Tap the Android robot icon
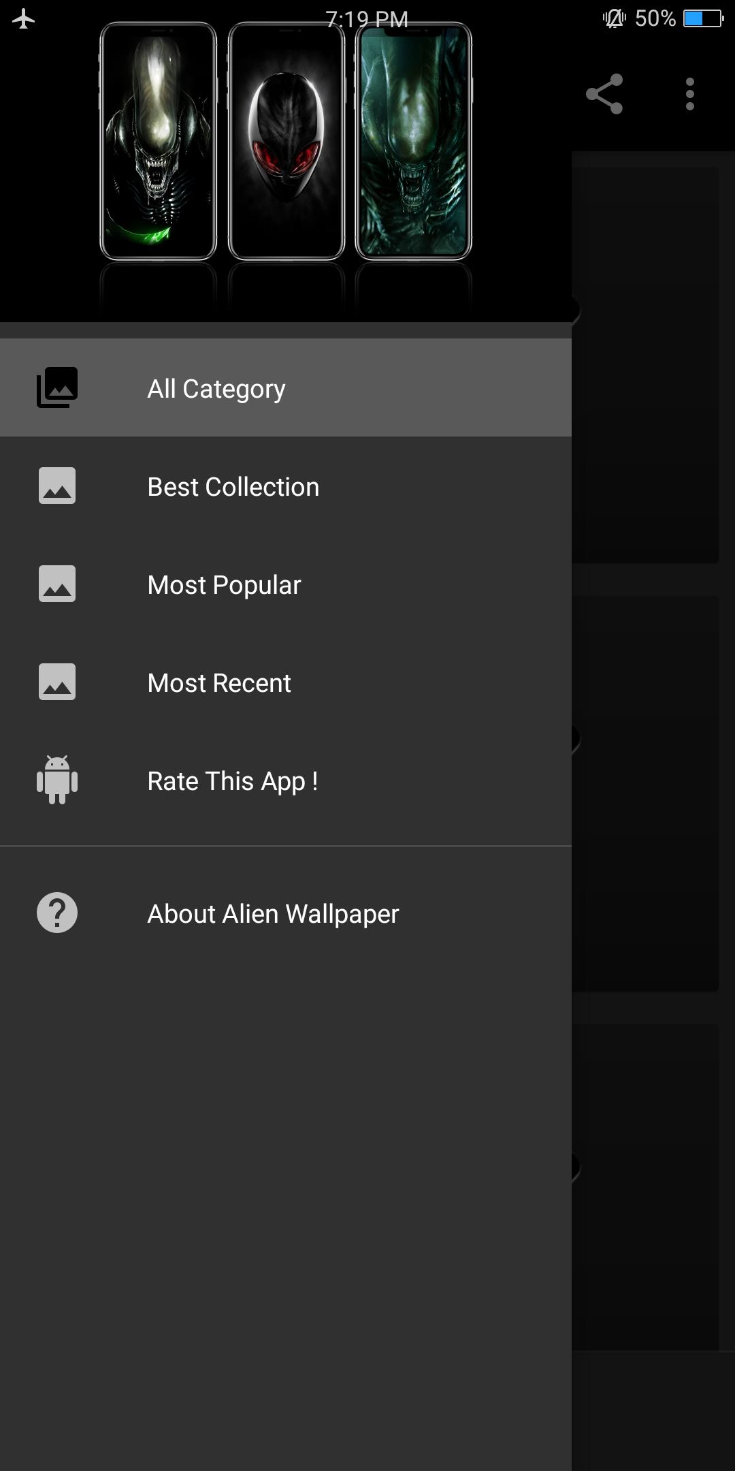This screenshot has height=1471, width=735. (x=57, y=780)
